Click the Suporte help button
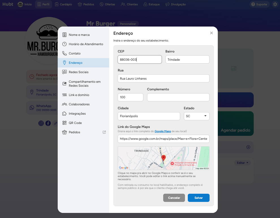Screen dimensions: 280x218 point(259,4)
